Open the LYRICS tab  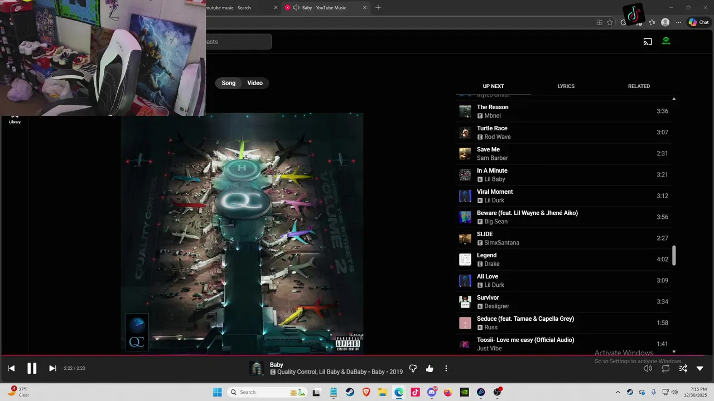coord(566,86)
